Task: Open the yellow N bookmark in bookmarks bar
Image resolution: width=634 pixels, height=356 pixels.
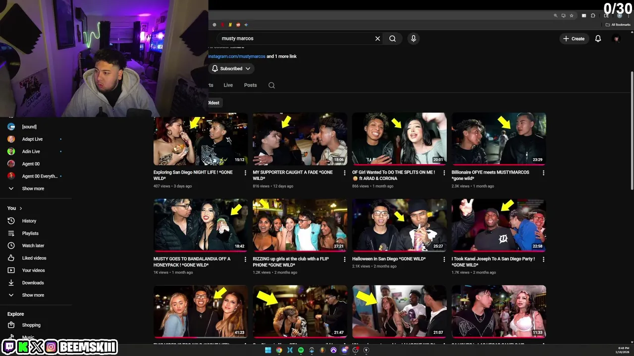Action: [x=230, y=25]
